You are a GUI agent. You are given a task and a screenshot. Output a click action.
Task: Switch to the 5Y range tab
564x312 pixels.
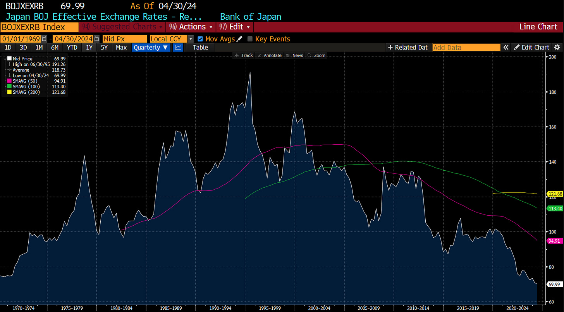coord(104,47)
